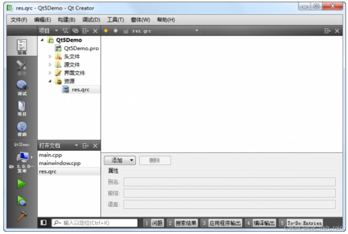Select Qt5Demo.pro in project tree

click(81, 48)
